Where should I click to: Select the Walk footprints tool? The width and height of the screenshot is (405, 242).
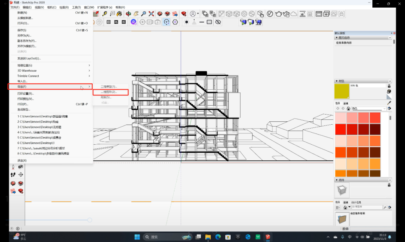13,175
